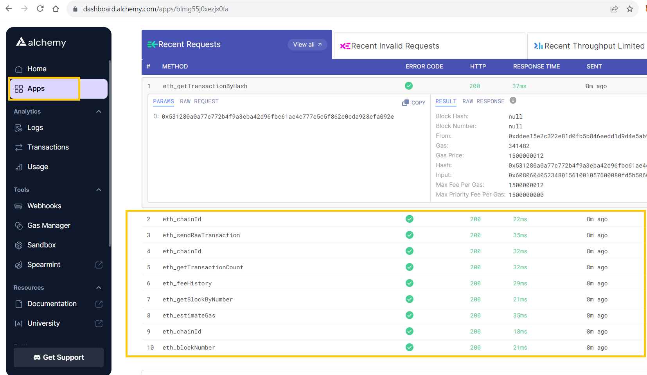Reload the page with the browser refresh icon
The image size is (647, 375).
click(x=40, y=9)
